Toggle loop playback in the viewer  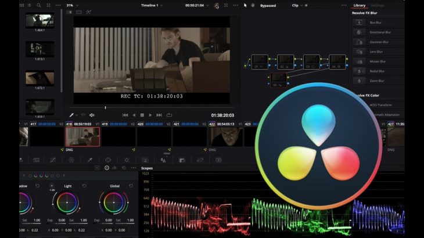(x=169, y=115)
